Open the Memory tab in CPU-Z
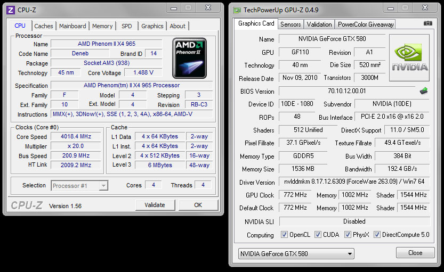Image resolution: width=444 pixels, height=272 pixels. tap(102, 26)
